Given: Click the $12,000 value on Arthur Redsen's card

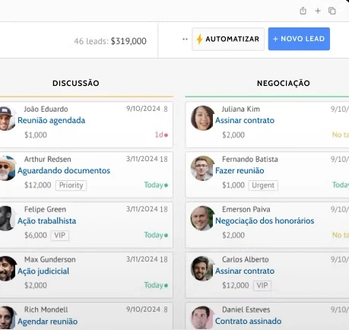Looking at the screenshot, I should click(x=38, y=185).
